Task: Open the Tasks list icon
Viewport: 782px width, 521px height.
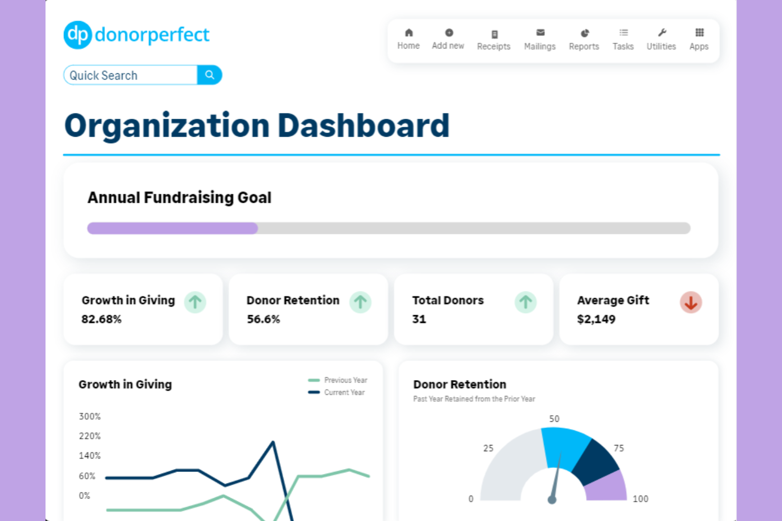Action: point(623,33)
